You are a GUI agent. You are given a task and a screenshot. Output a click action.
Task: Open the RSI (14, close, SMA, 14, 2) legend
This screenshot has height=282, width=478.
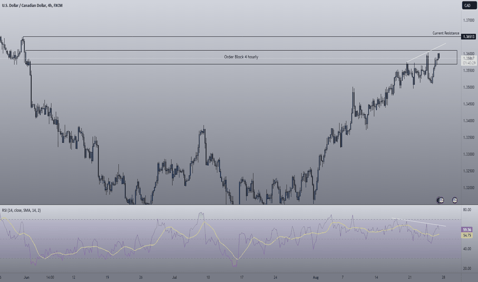22,210
